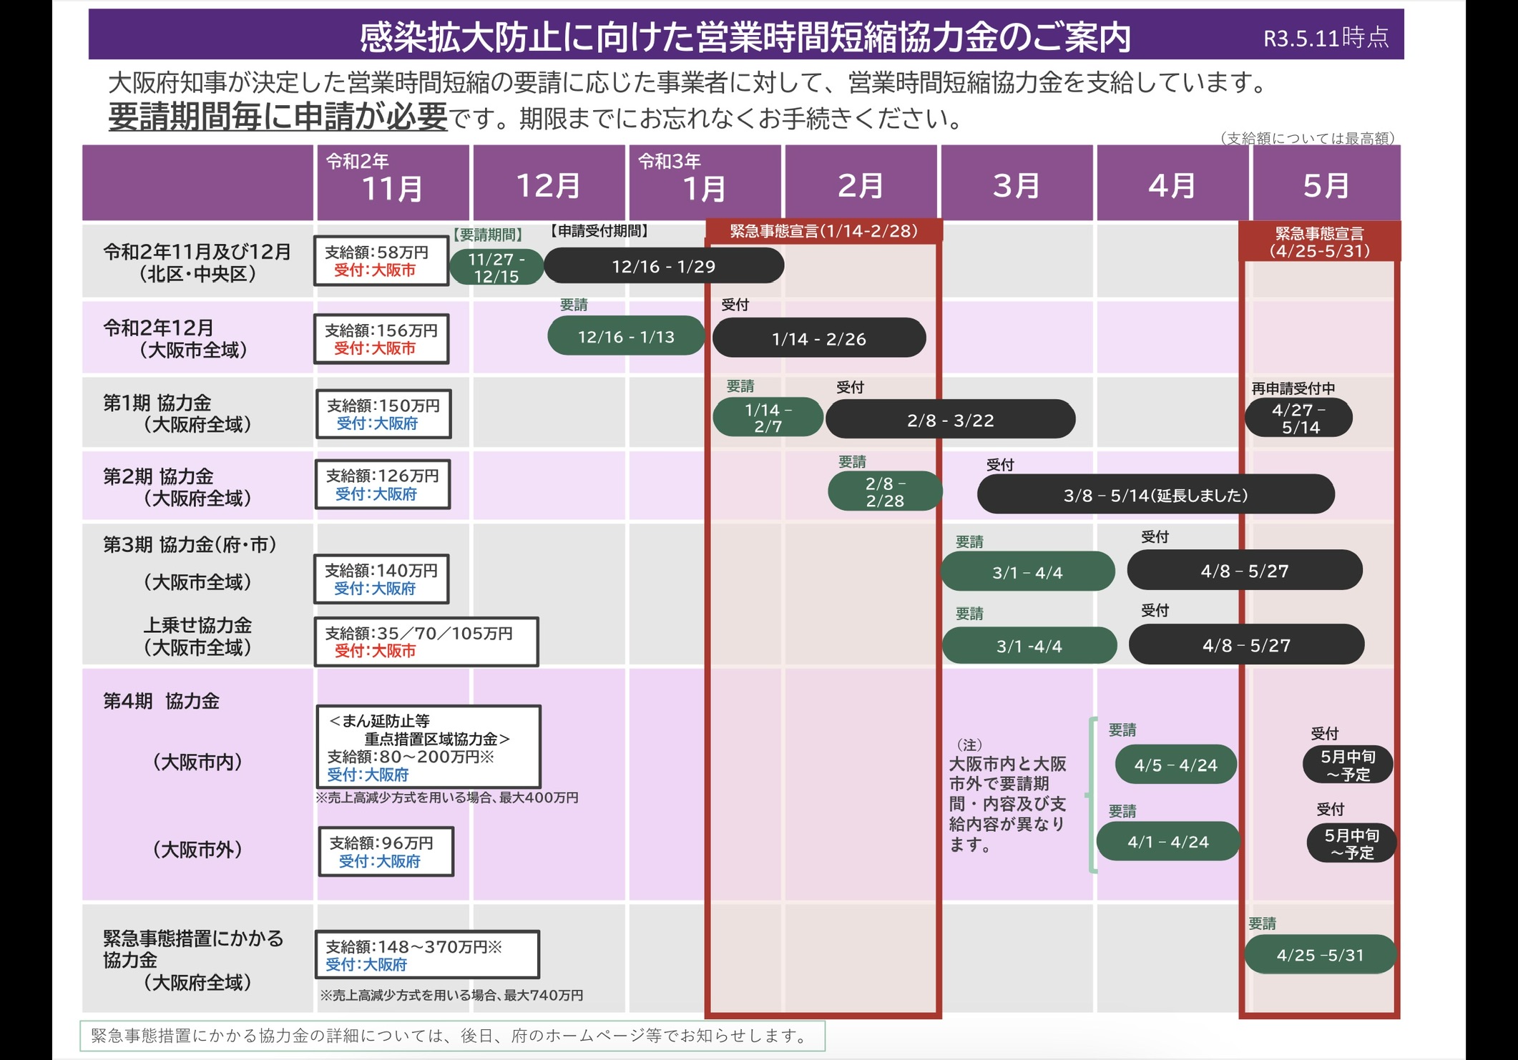Click the 2/8 - 3/22 reception bar
This screenshot has height=1060, width=1518.
[x=949, y=420]
